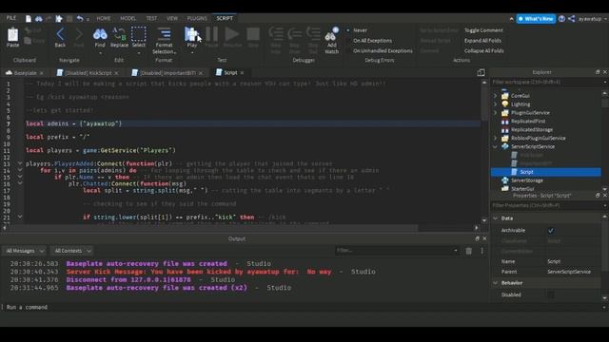Switch to the PLUGINS ribbon tab
The width and height of the screenshot is (609, 342).
197,18
